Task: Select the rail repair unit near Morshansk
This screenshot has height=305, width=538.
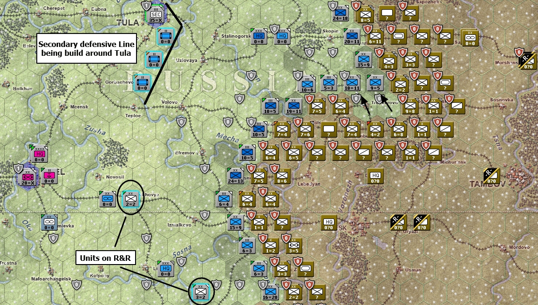Action: [x=528, y=62]
